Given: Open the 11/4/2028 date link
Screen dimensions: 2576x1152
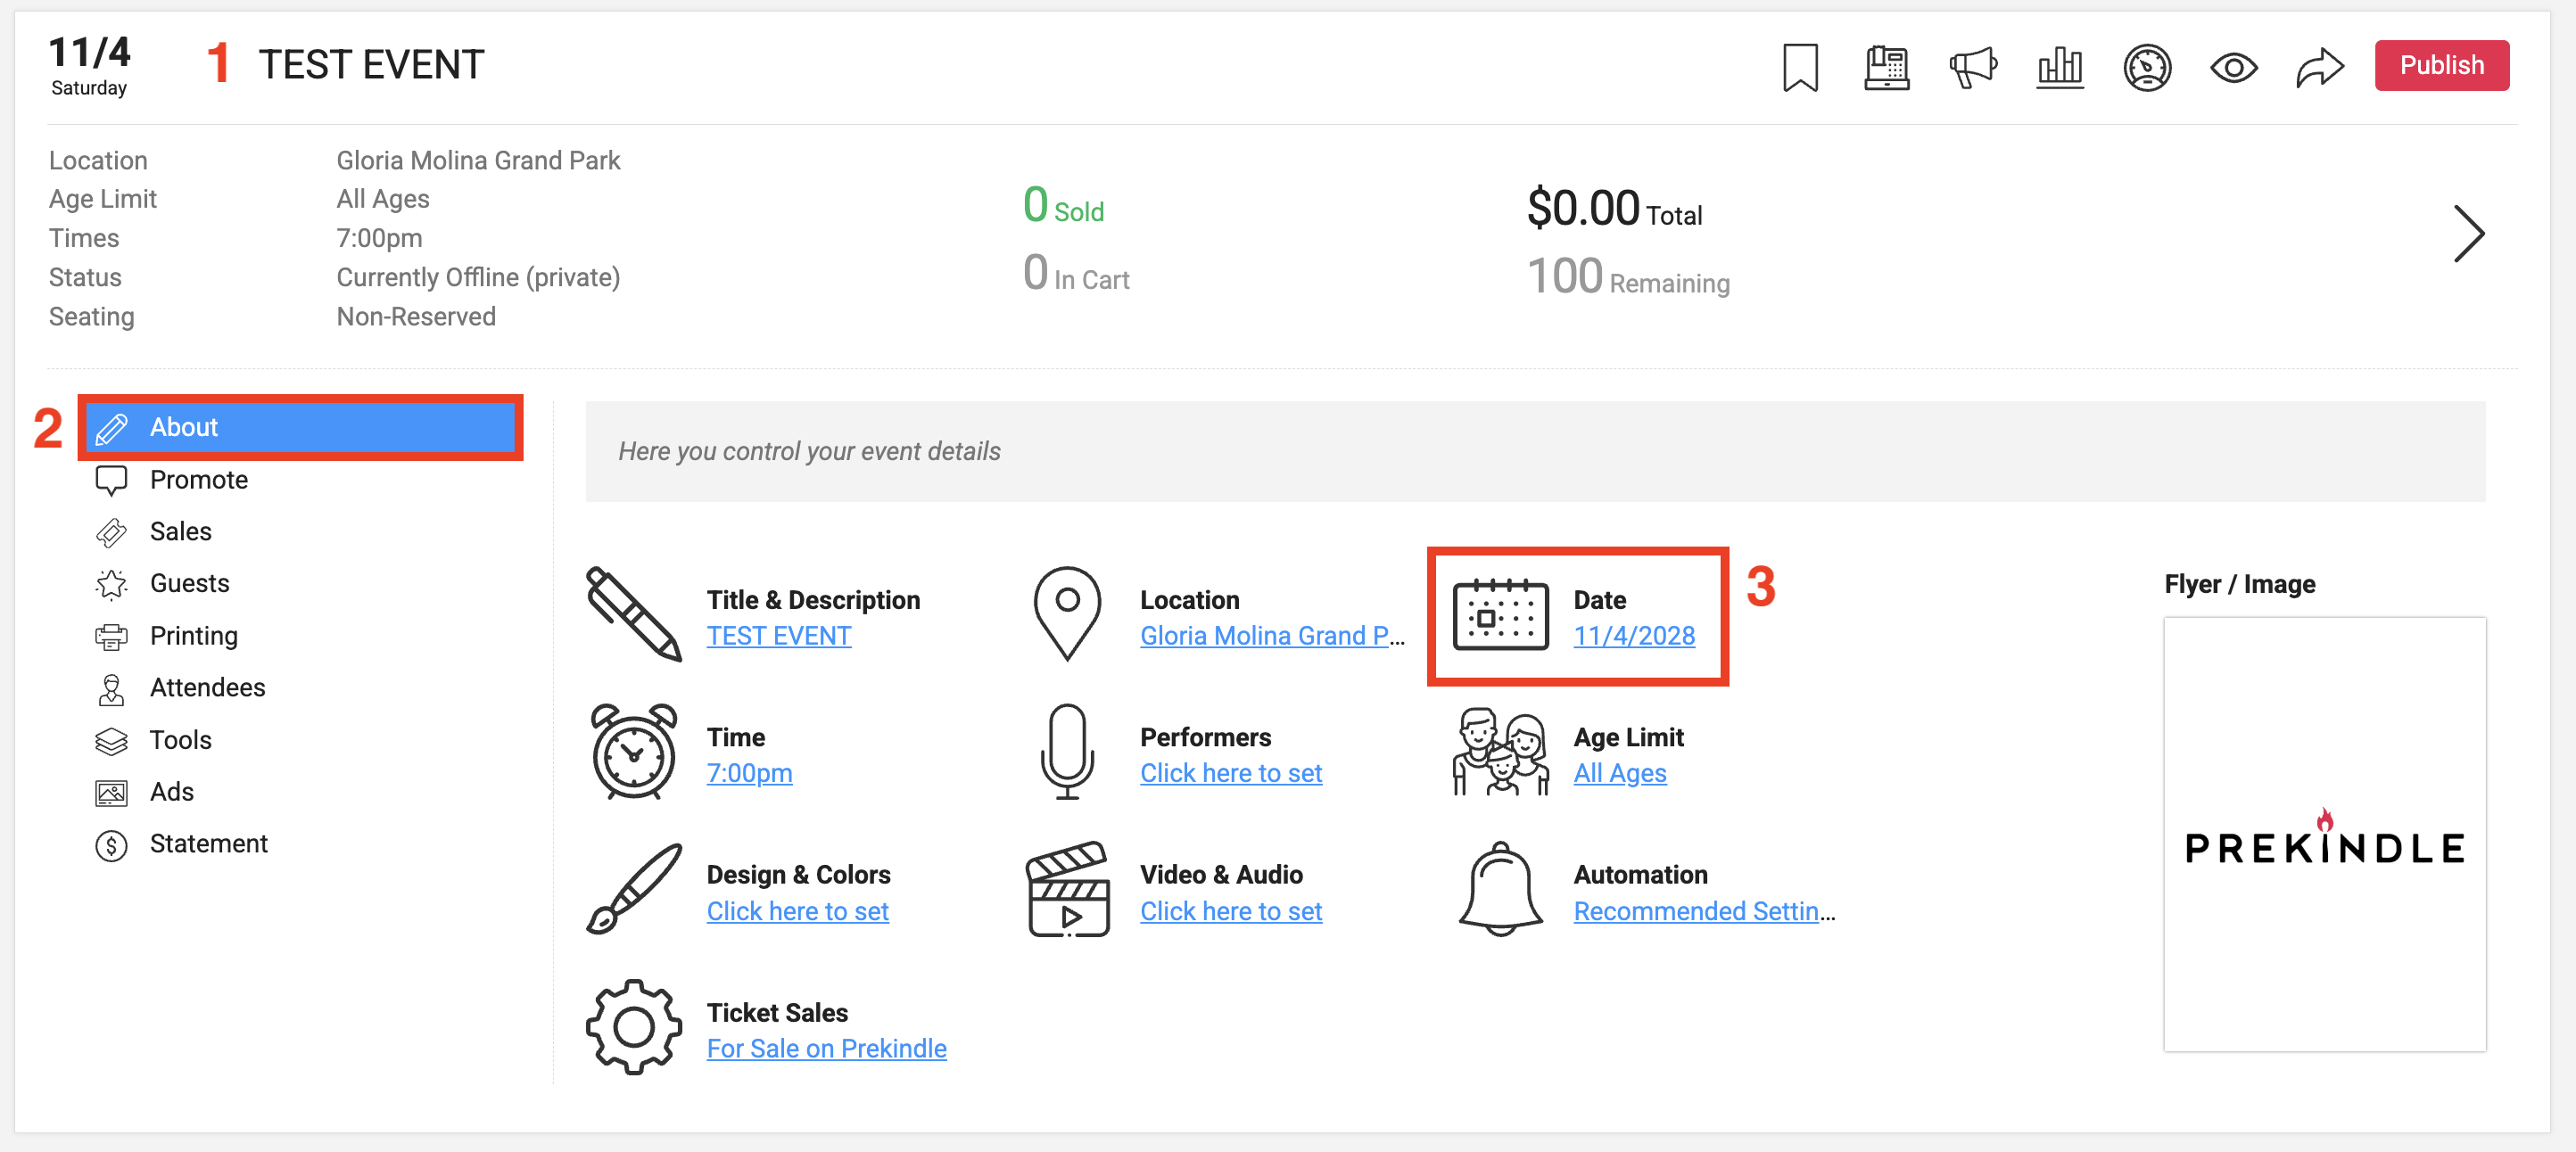Looking at the screenshot, I should point(1634,636).
